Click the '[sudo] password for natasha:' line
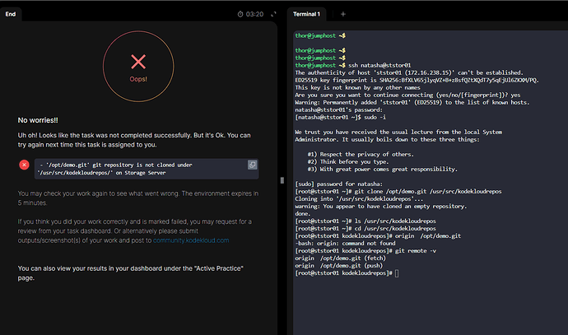 [x=338, y=184]
